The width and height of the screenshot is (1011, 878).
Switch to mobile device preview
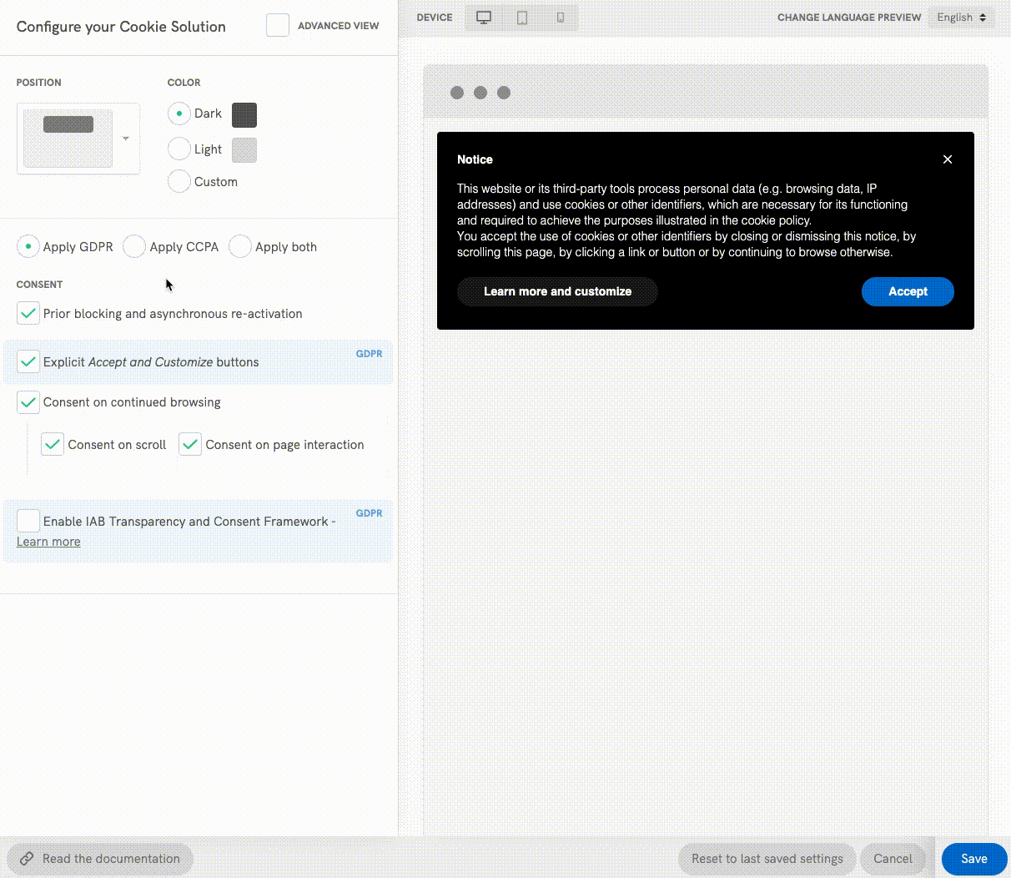[561, 18]
